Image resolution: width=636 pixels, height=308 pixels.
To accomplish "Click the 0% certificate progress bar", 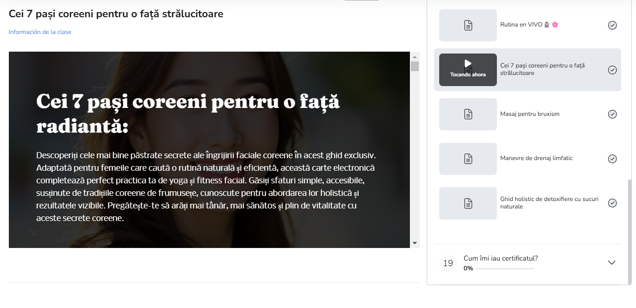I will (x=505, y=268).
